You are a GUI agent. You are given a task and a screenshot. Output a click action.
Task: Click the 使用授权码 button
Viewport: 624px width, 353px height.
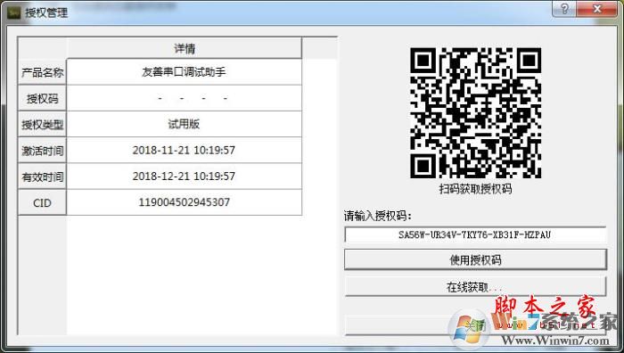(x=475, y=260)
